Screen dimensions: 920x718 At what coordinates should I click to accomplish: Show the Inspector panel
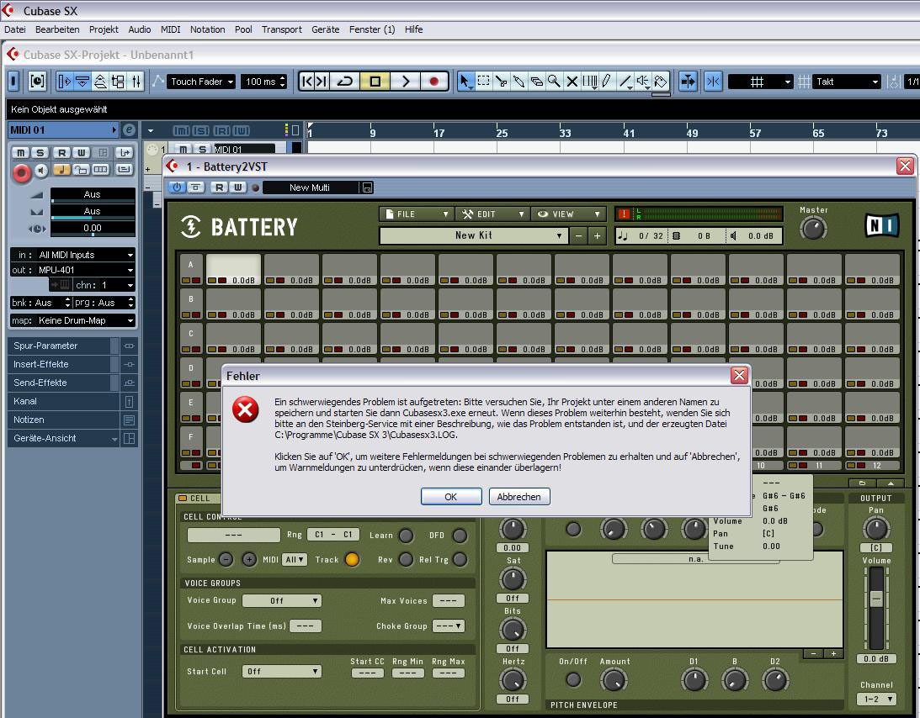tap(64, 82)
